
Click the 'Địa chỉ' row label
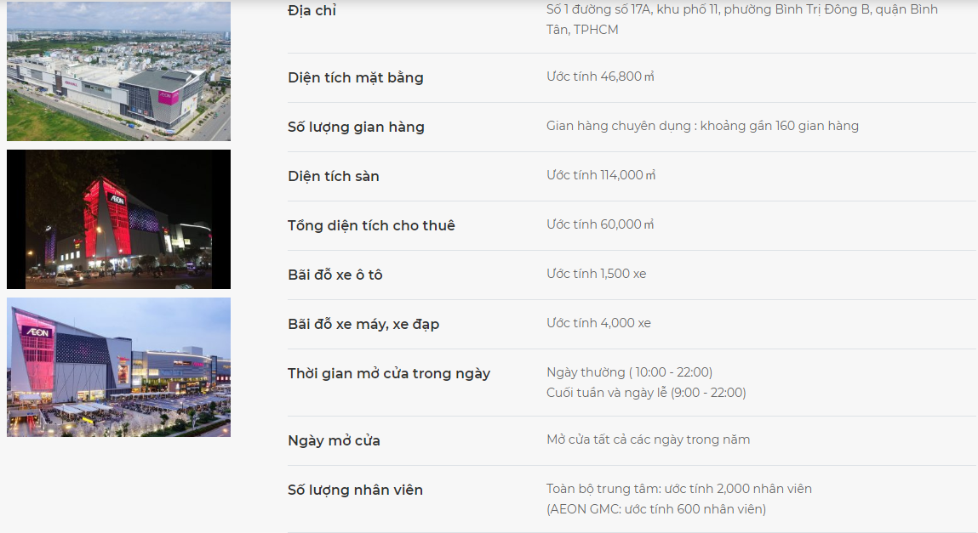click(312, 11)
